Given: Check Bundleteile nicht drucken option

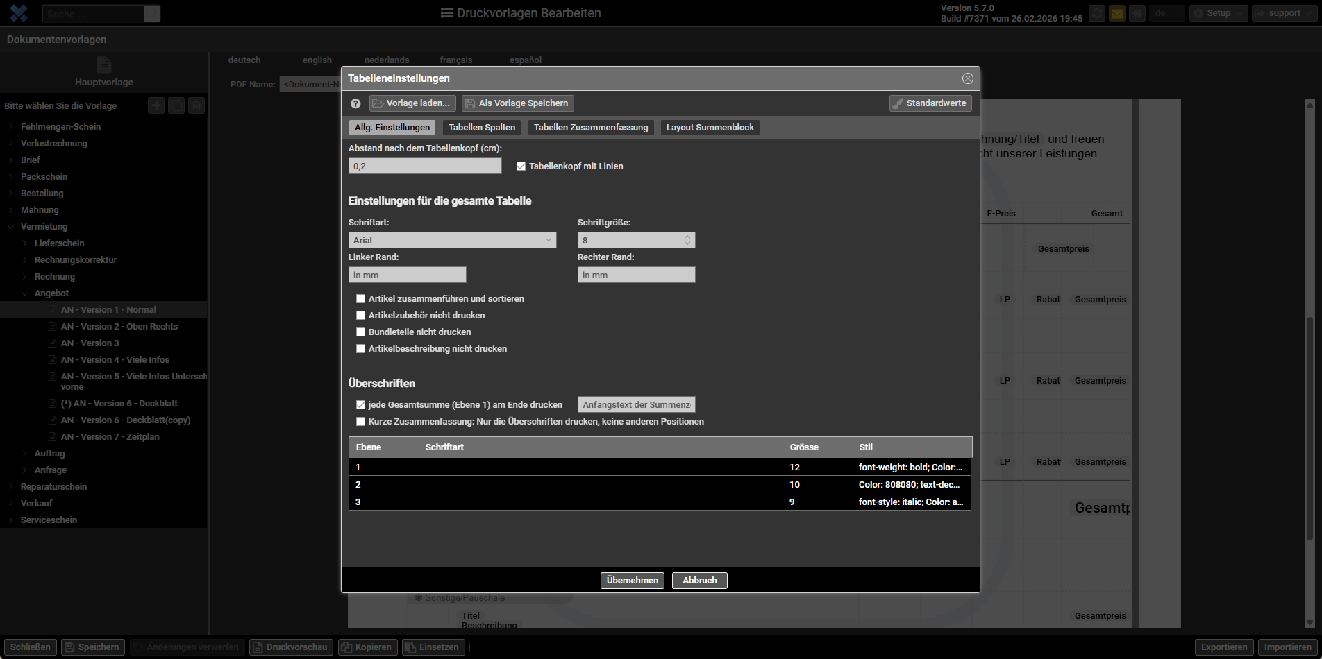Looking at the screenshot, I should coord(361,332).
